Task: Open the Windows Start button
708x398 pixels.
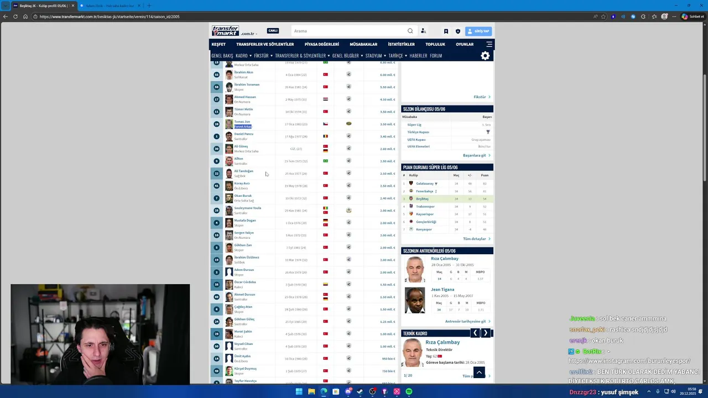Action: pos(299,391)
